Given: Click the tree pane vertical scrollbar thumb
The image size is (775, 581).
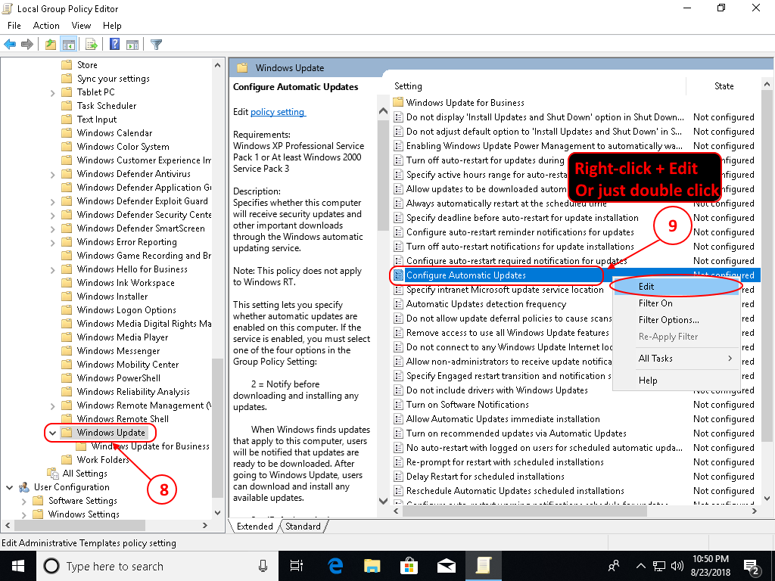Looking at the screenshot, I should [x=217, y=428].
